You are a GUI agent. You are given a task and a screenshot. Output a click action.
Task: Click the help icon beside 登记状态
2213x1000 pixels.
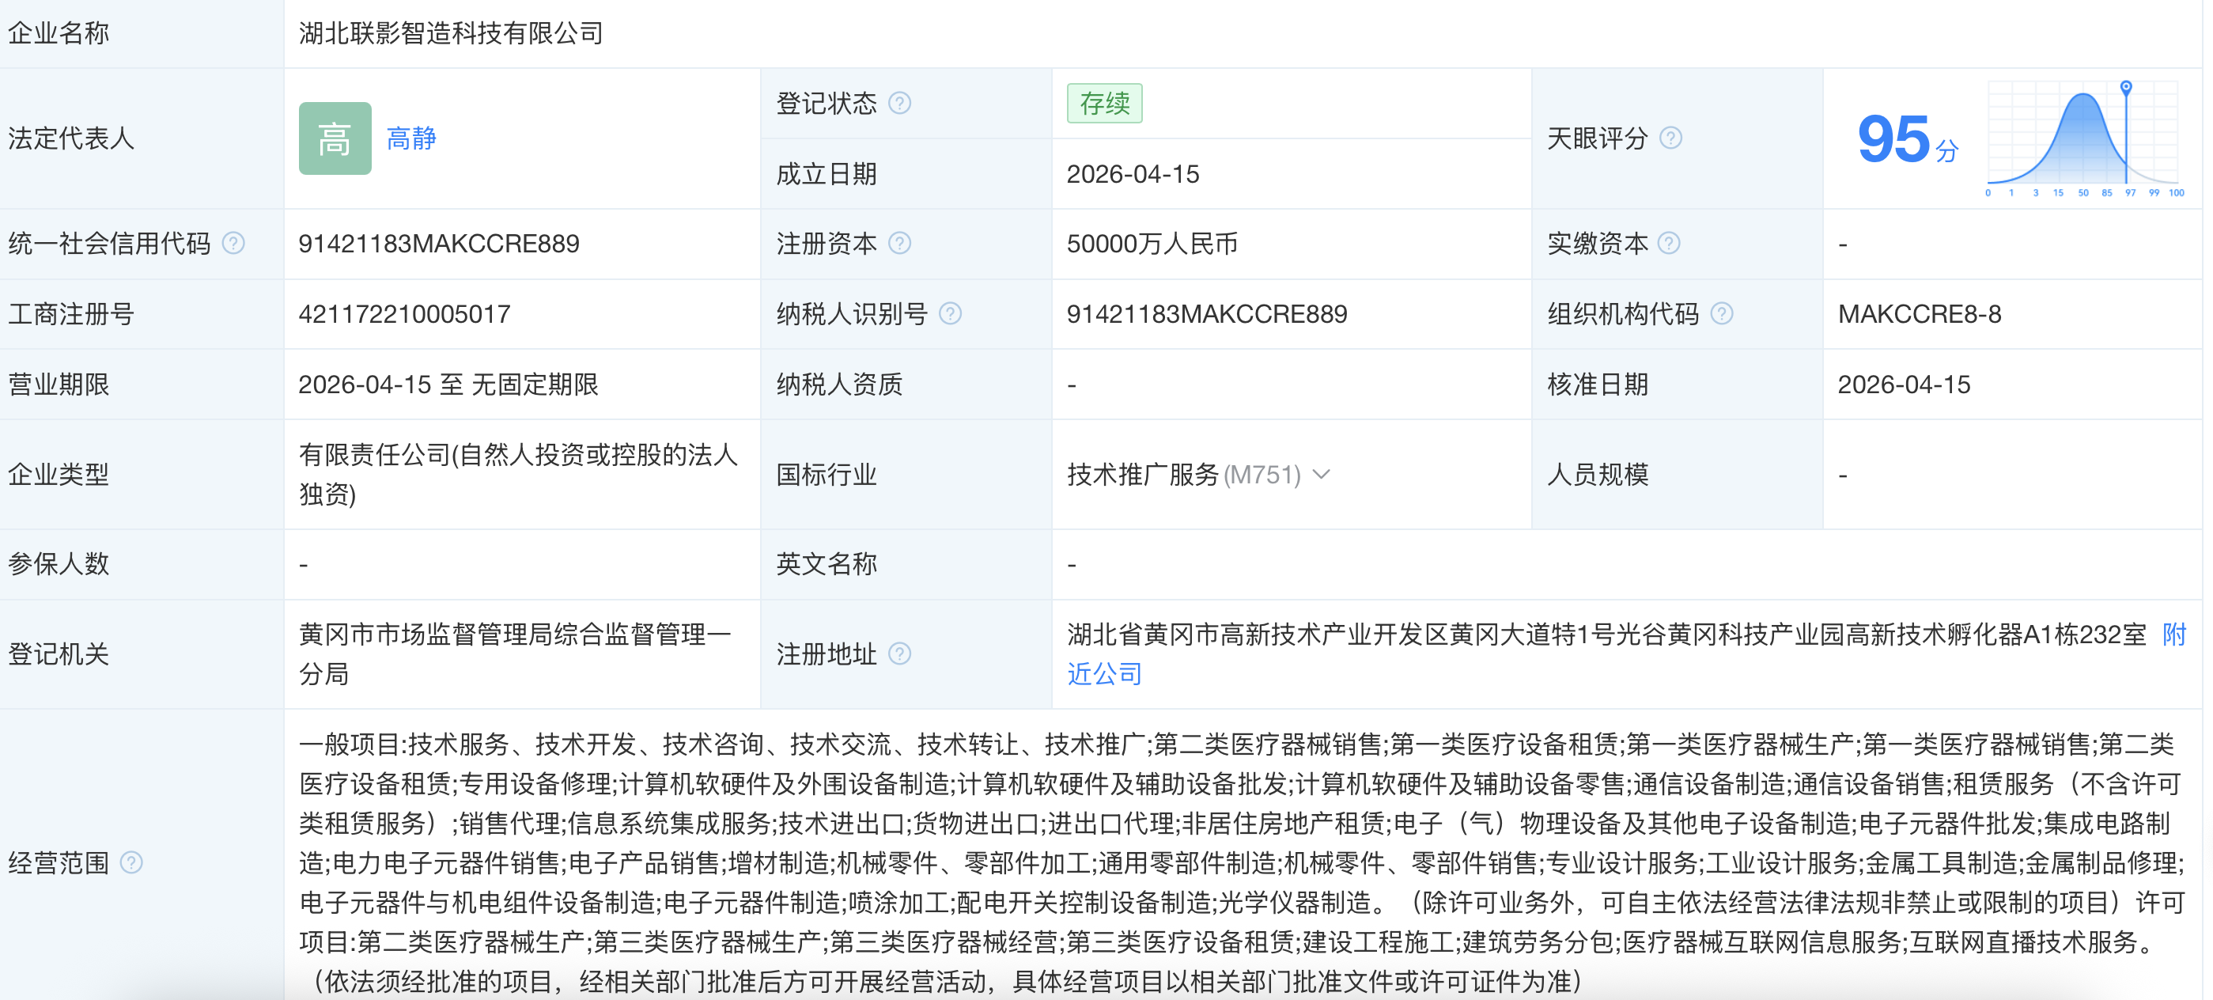coord(899,103)
